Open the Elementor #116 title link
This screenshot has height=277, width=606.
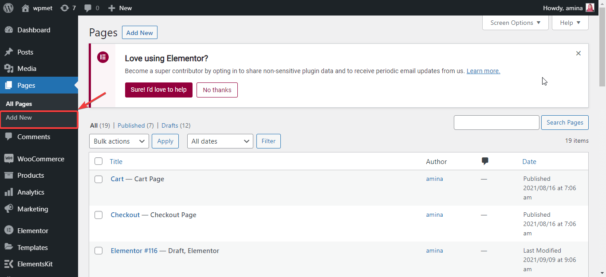point(134,251)
